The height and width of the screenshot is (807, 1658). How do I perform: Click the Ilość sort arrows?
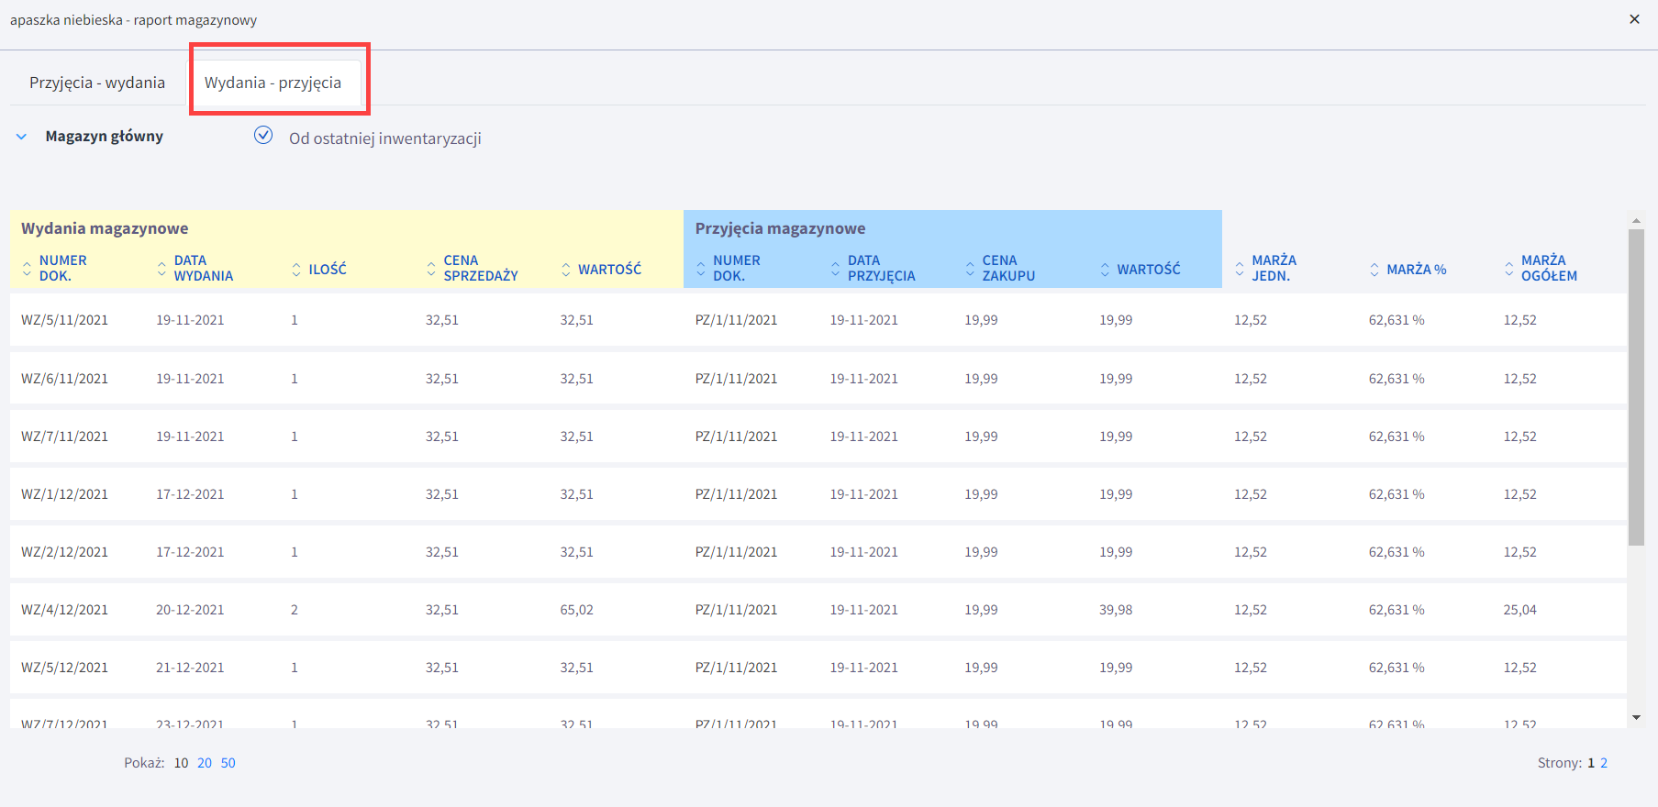click(x=296, y=269)
